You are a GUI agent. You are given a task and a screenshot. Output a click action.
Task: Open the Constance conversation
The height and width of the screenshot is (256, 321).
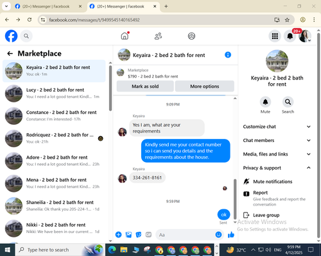[x=54, y=116]
